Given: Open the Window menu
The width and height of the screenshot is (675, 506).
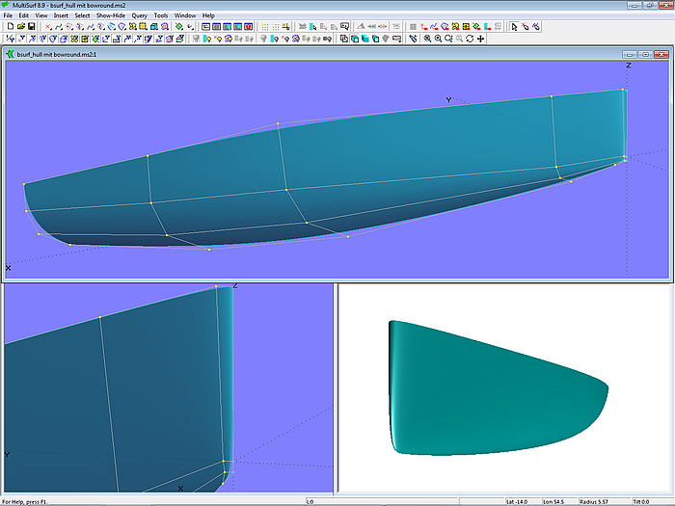Looking at the screenshot, I should 184,15.
